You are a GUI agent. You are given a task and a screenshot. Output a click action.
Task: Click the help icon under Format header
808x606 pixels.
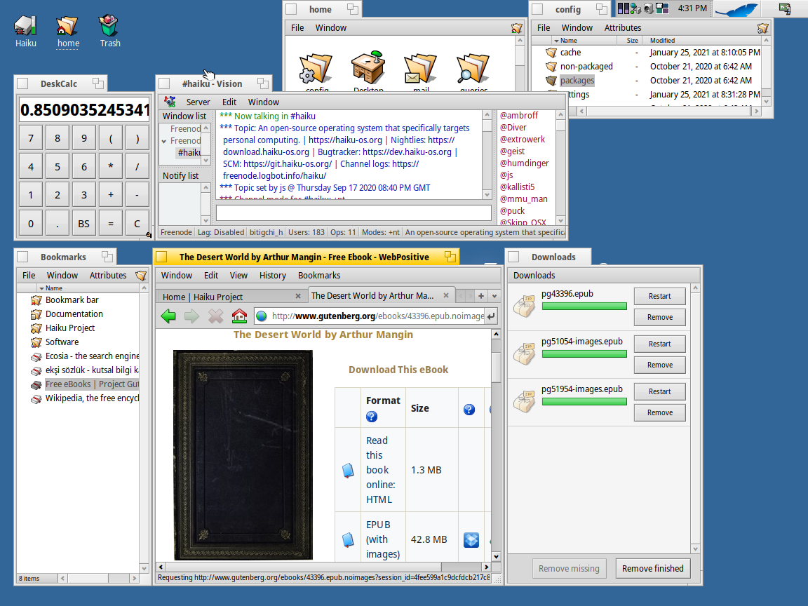(x=372, y=417)
